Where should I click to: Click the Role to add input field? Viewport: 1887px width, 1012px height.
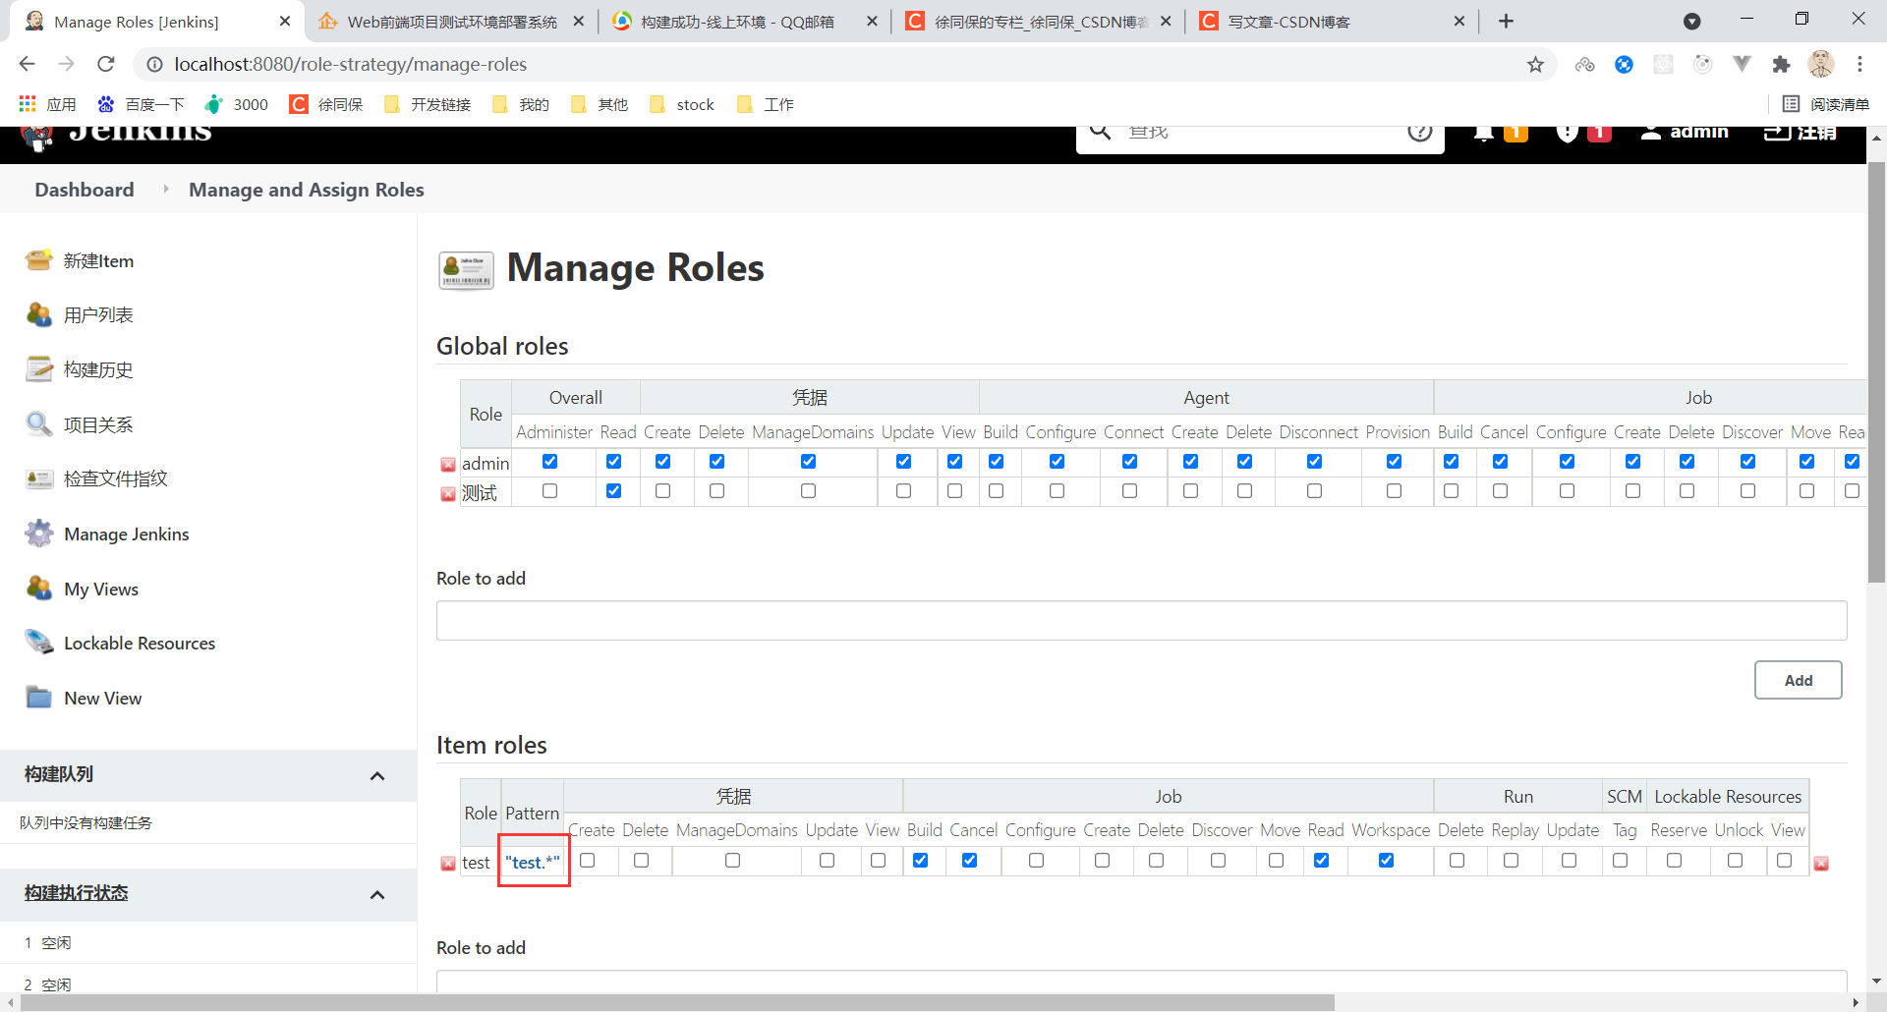tap(1140, 620)
